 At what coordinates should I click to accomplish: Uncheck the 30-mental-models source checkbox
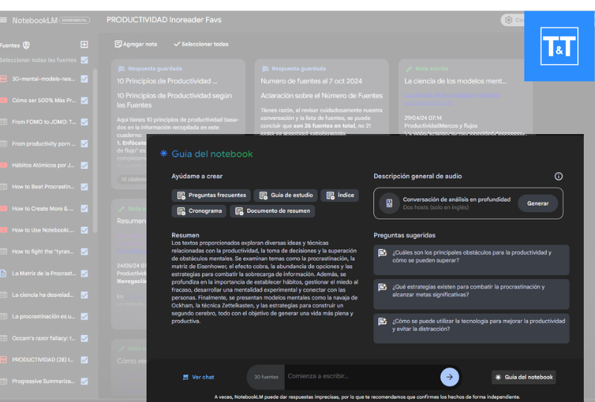pos(84,79)
